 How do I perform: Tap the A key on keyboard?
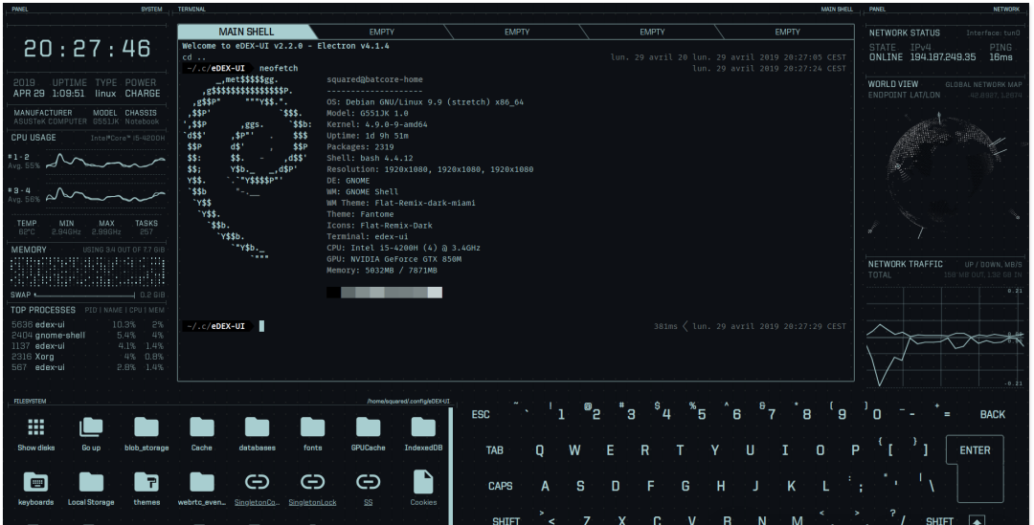point(546,486)
